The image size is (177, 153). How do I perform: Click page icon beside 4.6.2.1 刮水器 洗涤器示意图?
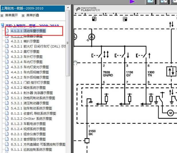[x=7, y=93]
